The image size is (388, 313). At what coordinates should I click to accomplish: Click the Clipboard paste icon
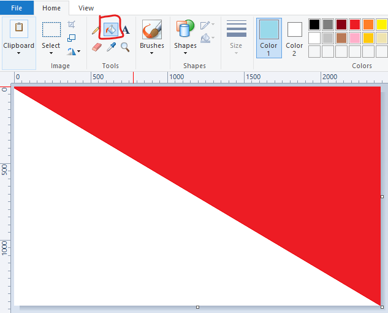(19, 28)
